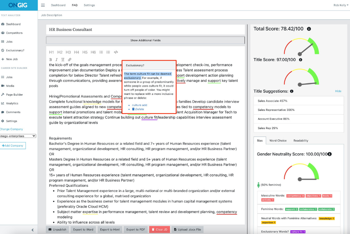Screen dimensions: 350x234
Task: Click the sidebar Settings gear icon
Action: (3, 121)
